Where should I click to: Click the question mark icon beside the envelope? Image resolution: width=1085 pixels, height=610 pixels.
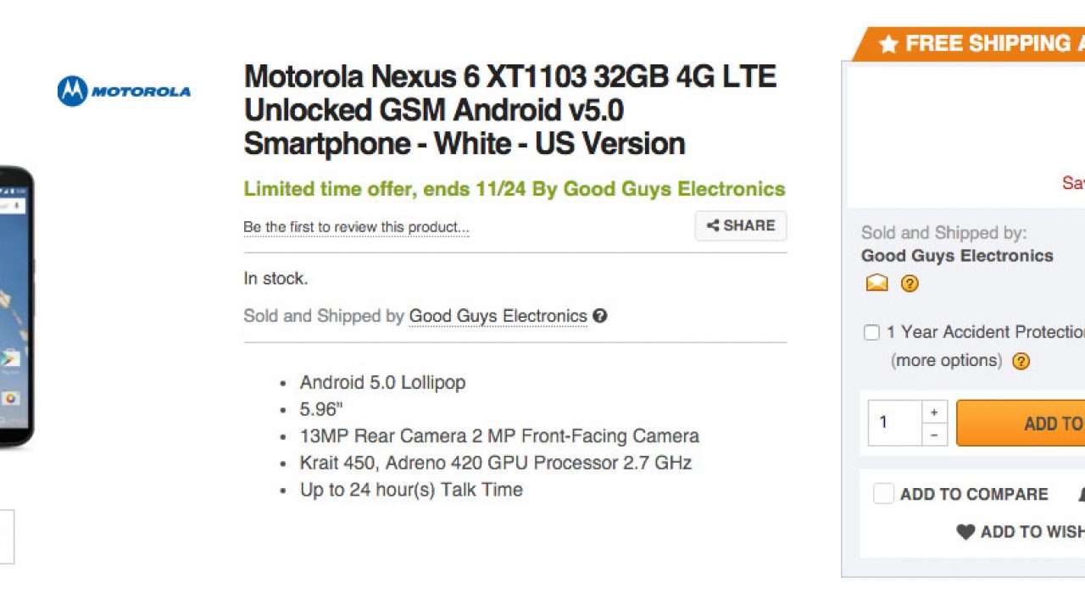click(x=910, y=284)
